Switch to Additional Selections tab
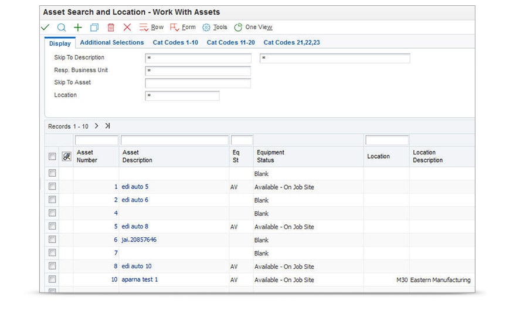The width and height of the screenshot is (516, 313). tap(111, 43)
